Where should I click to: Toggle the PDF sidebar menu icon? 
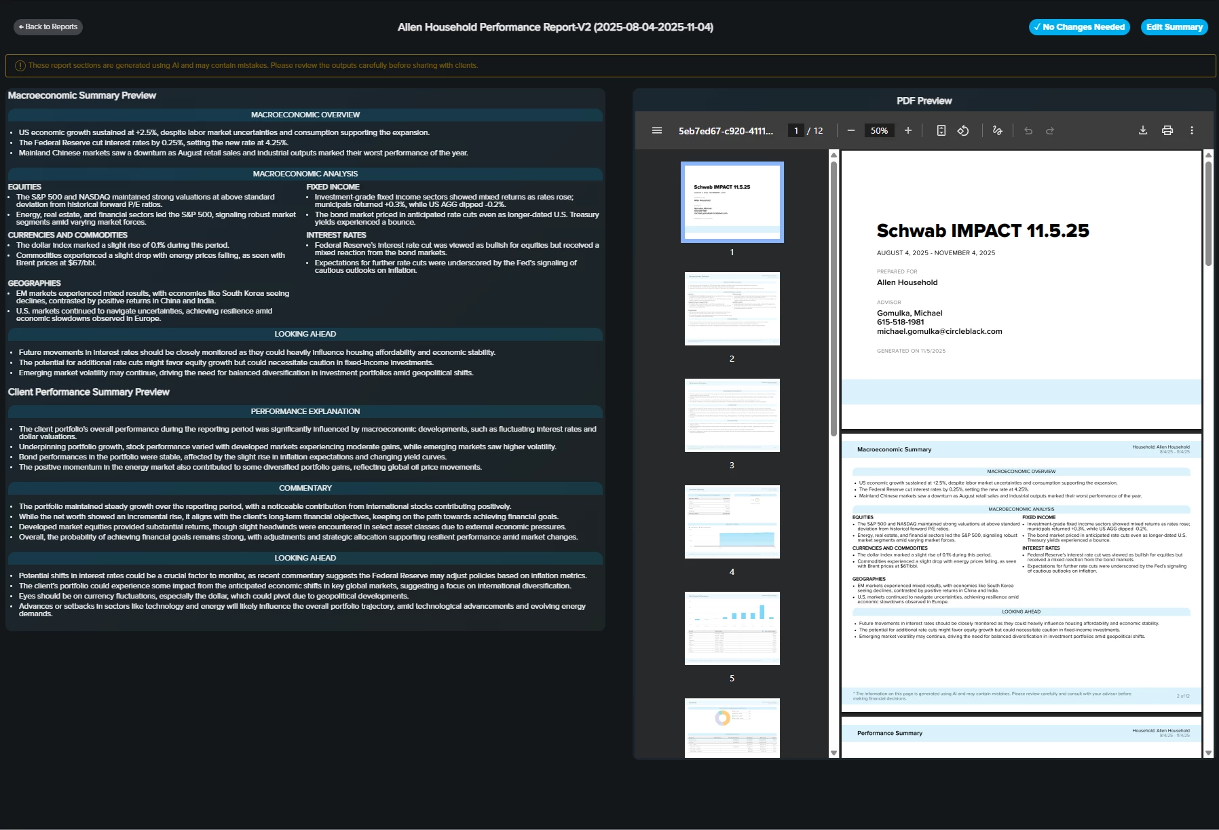click(x=657, y=130)
